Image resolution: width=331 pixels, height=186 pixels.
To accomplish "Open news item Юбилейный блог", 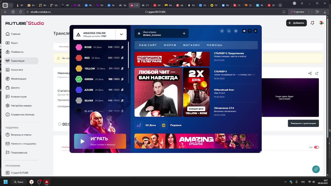I will coord(224,93).
